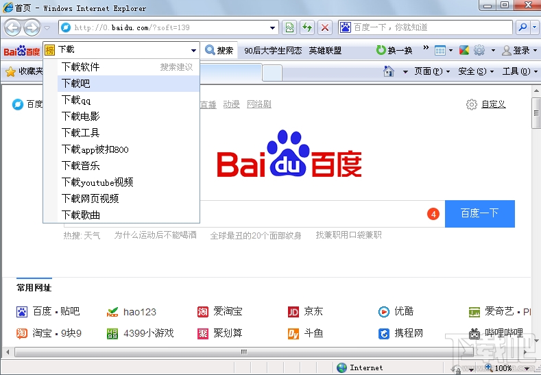Click the 动漫 page link
The width and height of the screenshot is (541, 375).
coord(231,104)
